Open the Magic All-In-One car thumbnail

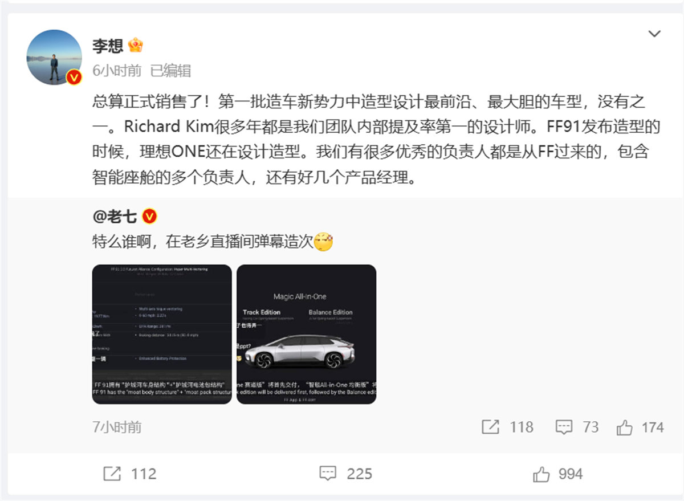(307, 335)
